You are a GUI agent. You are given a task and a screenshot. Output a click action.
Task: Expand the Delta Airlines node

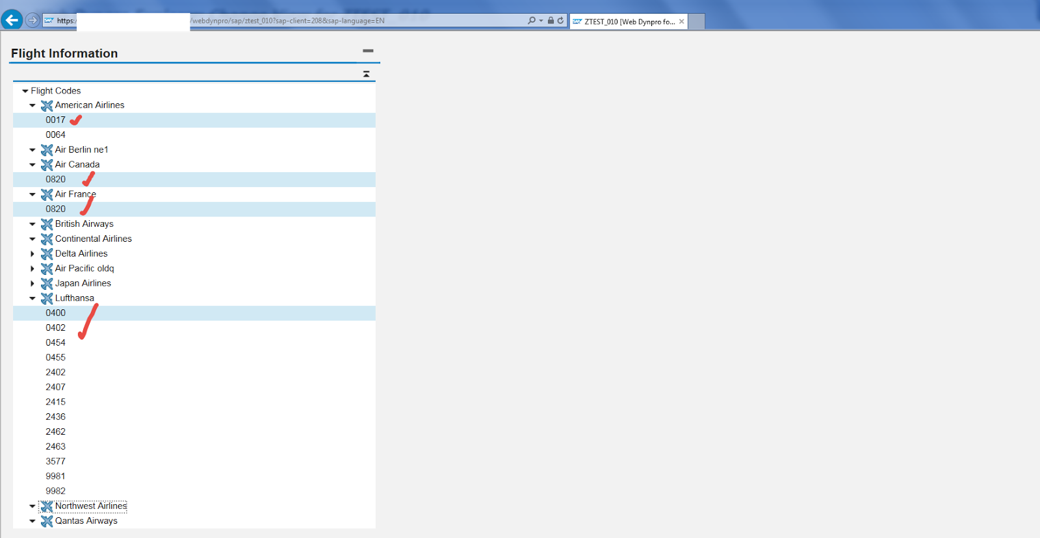point(32,254)
